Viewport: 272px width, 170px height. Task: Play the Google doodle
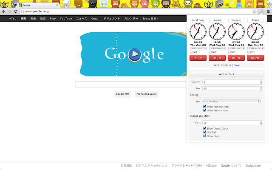tap(135, 54)
